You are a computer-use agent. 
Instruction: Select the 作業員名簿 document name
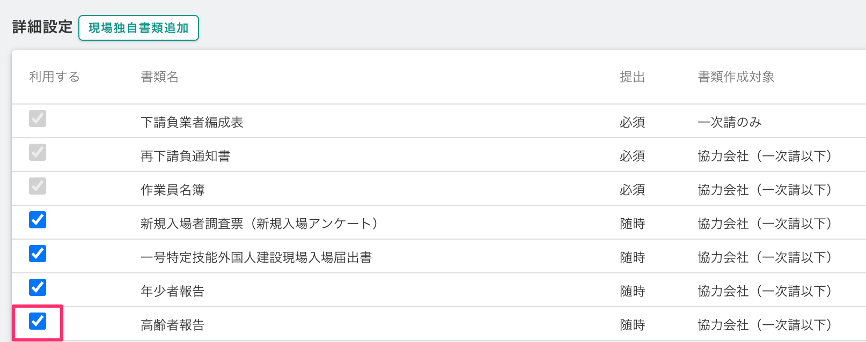pyautogui.click(x=172, y=190)
